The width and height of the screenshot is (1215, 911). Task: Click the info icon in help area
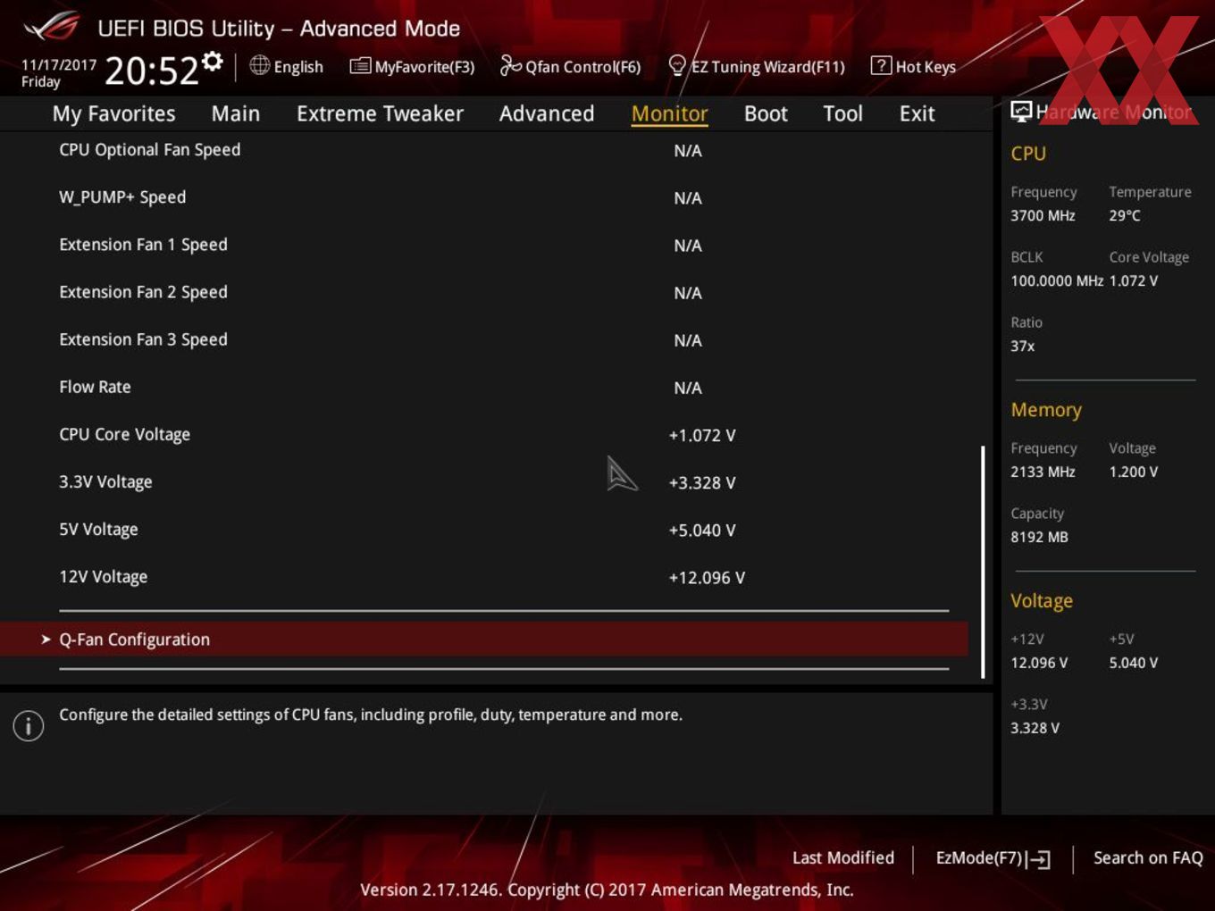point(29,725)
